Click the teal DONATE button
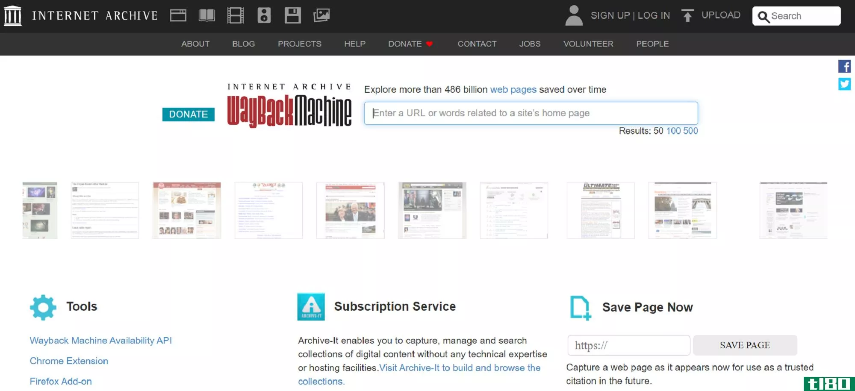855x391 pixels. tap(189, 115)
